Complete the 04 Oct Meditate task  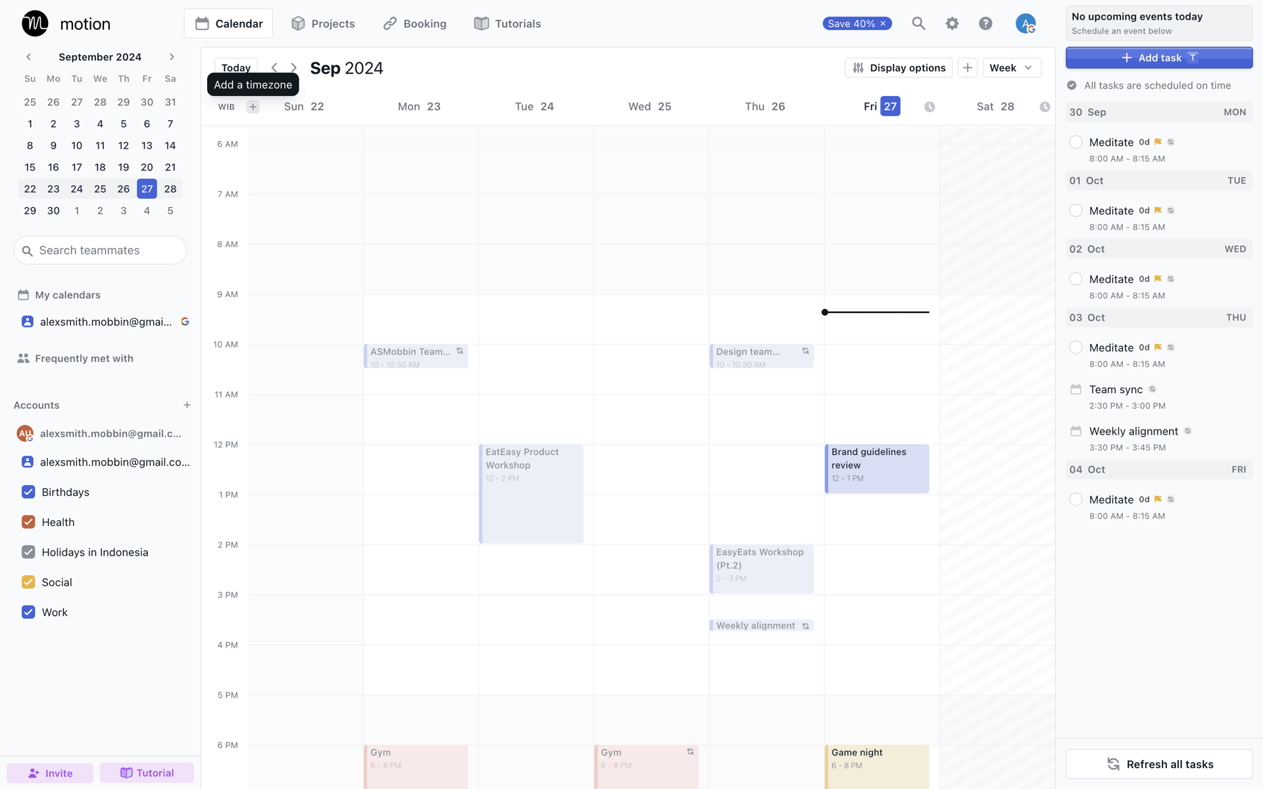[x=1076, y=499]
